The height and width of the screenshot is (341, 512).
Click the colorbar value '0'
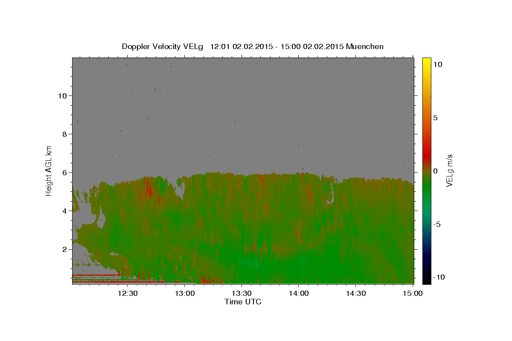[435, 171]
